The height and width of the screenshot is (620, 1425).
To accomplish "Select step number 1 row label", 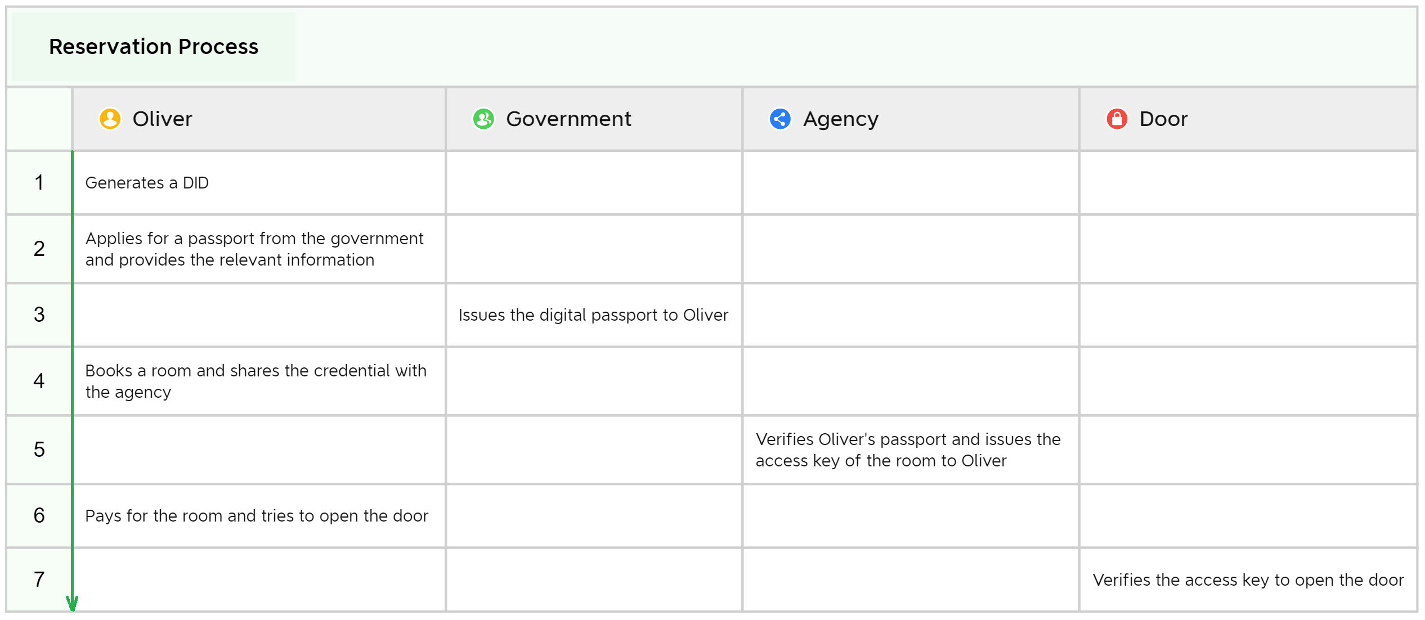I will pyautogui.click(x=39, y=183).
